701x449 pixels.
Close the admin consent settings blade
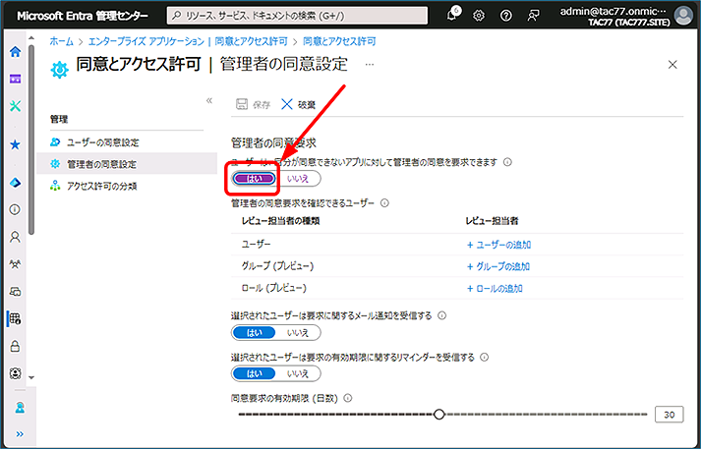[x=672, y=65]
